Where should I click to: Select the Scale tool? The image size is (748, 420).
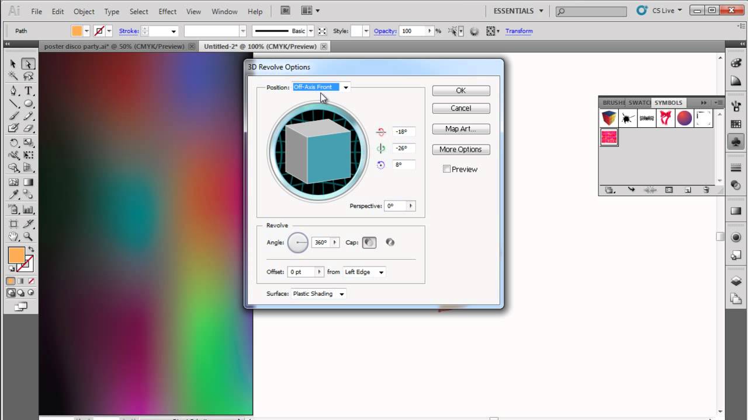coord(28,143)
